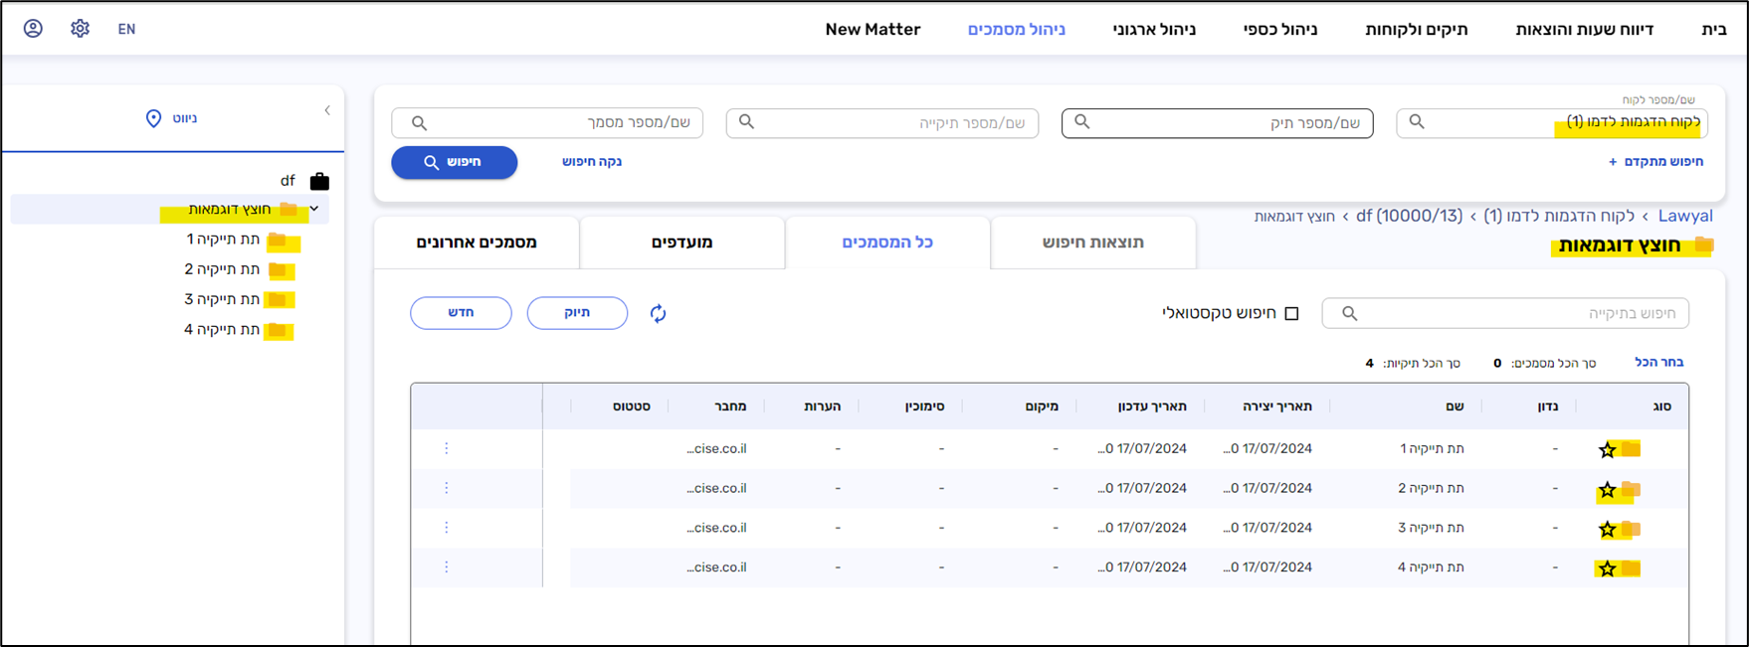This screenshot has width=1749, height=647.
Task: Click the navigation location pin icon
Action: tap(153, 118)
